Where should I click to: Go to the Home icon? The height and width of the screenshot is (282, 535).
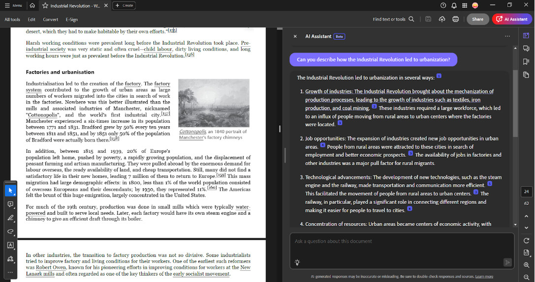tap(32, 5)
